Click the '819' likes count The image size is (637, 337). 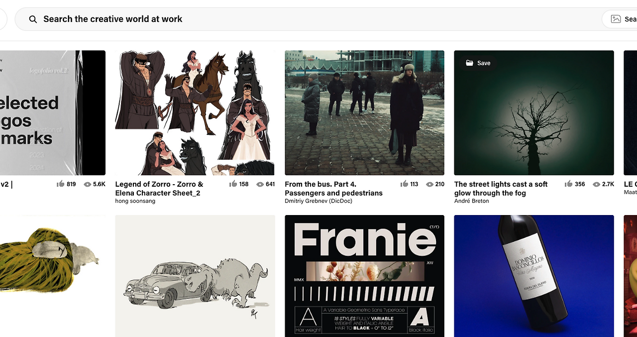click(71, 184)
